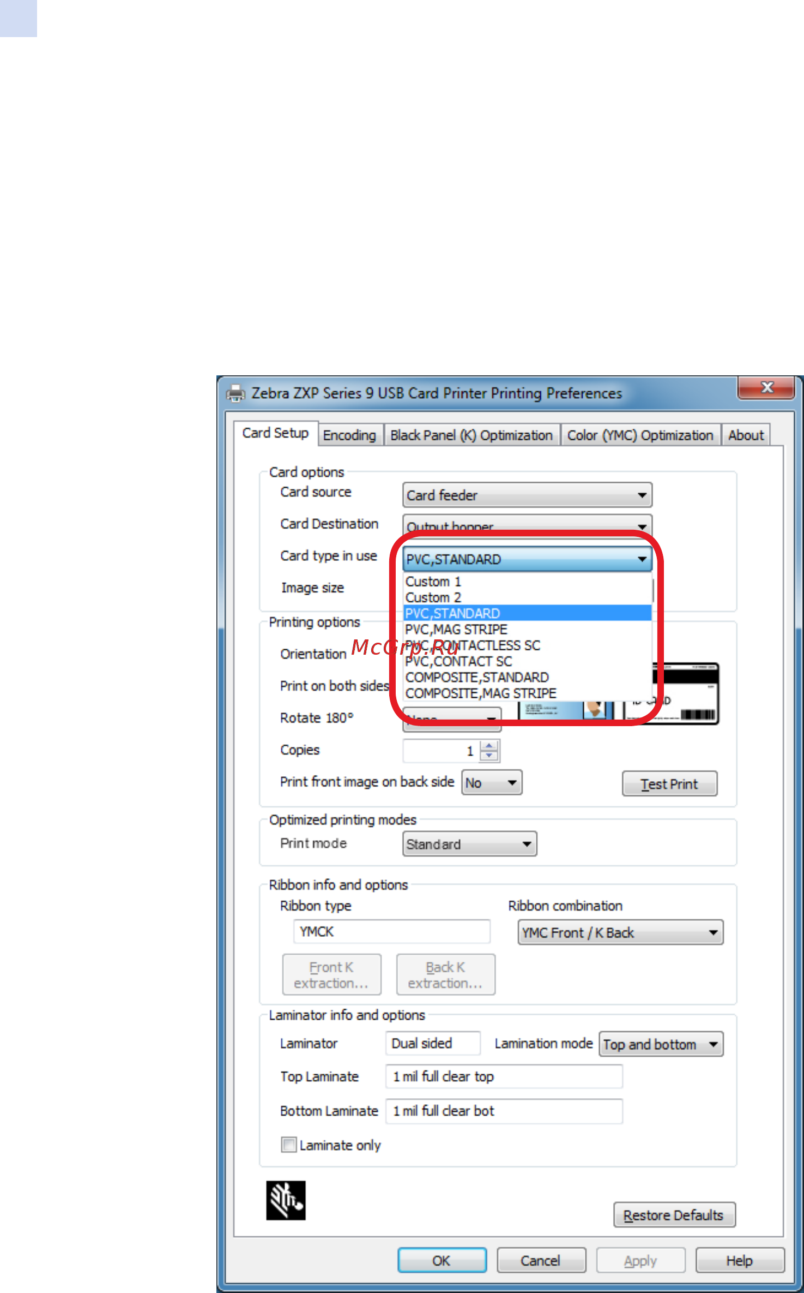This screenshot has height=1293, width=804.
Task: Open Print front image on back side dropdown
Action: click(x=492, y=782)
